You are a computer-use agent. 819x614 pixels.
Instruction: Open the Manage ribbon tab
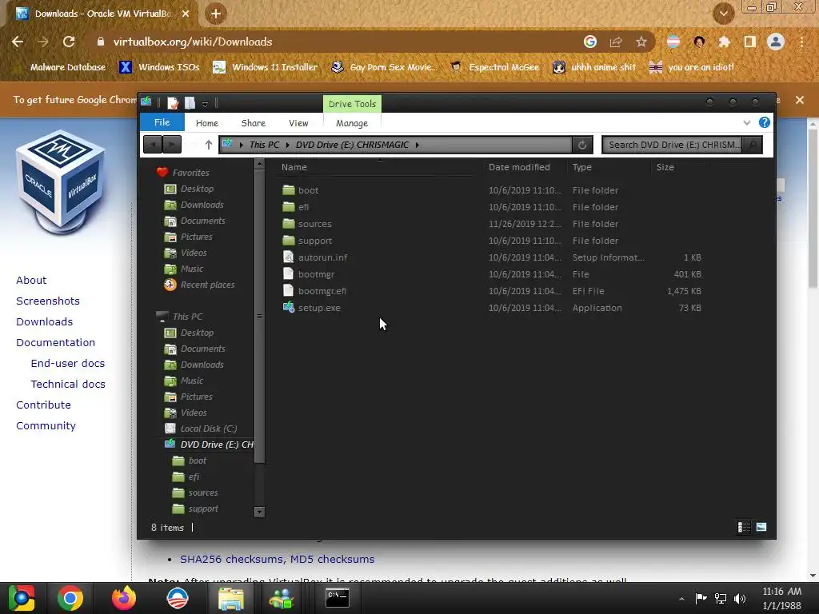pos(352,123)
